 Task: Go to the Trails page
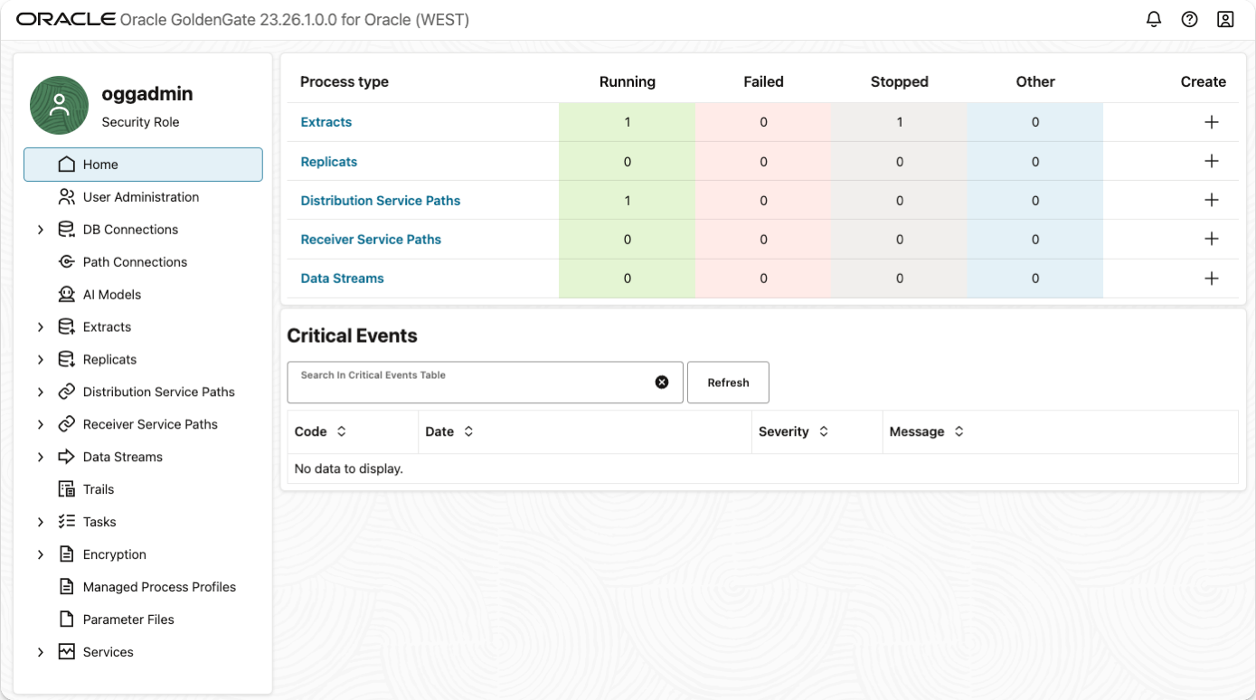[x=98, y=489]
